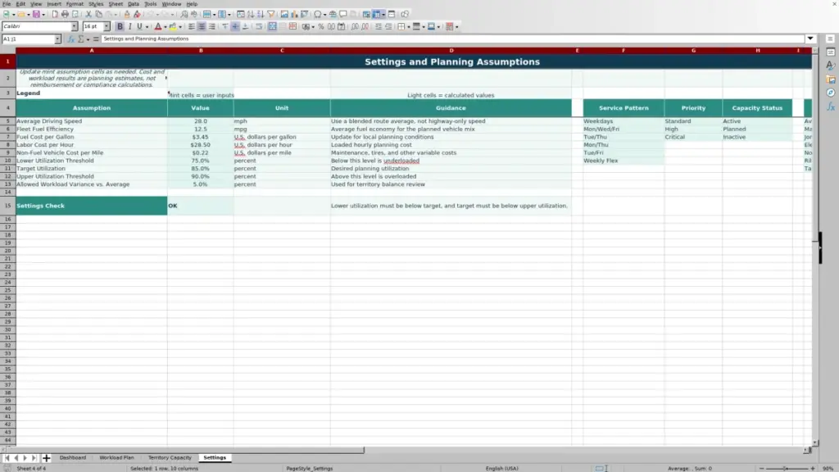This screenshot has width=839, height=472.
Task: Open the Data menu
Action: (134, 4)
